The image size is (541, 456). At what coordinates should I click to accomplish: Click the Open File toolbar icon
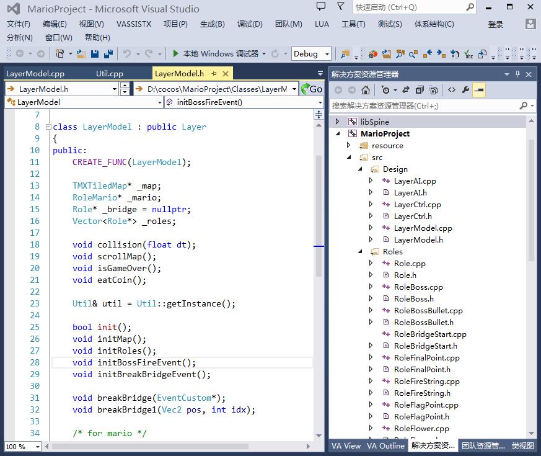(x=81, y=53)
